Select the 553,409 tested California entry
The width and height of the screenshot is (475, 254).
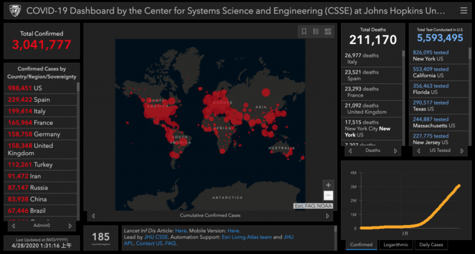coord(439,72)
